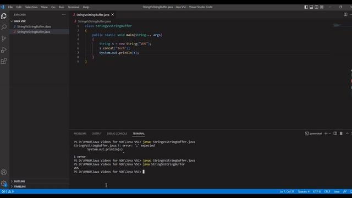Open the terminal launch profile dropdown arrow
This screenshot has width=352, height=198.
point(329,134)
